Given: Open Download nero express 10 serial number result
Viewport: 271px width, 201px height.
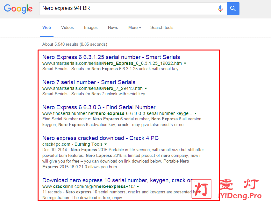Looking at the screenshot, I should pyautogui.click(x=120, y=180).
